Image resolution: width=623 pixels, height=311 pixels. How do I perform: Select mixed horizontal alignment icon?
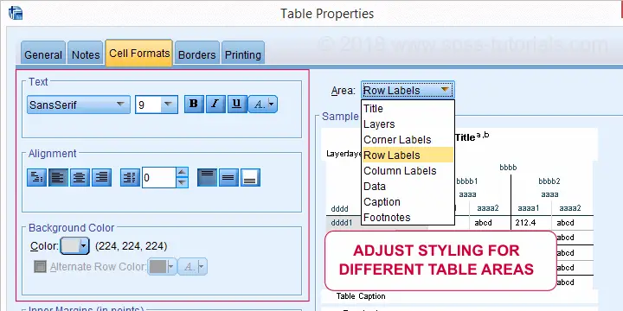tap(36, 177)
